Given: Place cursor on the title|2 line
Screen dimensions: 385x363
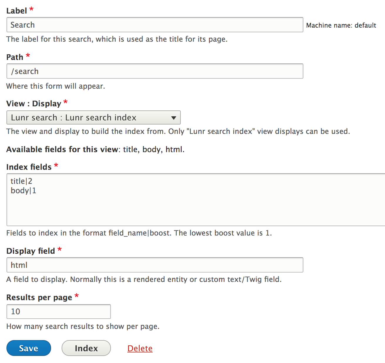Looking at the screenshot, I should click(21, 181).
